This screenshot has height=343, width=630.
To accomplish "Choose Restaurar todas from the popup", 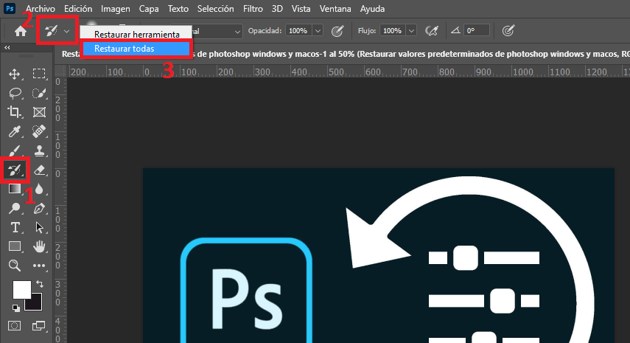I will 136,49.
